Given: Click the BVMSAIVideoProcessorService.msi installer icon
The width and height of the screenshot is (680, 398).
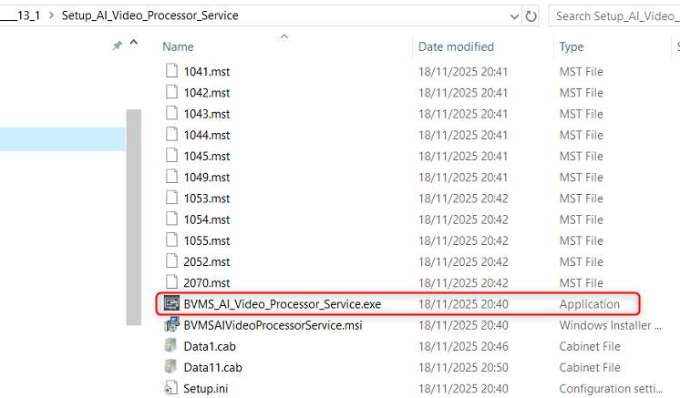Looking at the screenshot, I should pyautogui.click(x=170, y=325).
